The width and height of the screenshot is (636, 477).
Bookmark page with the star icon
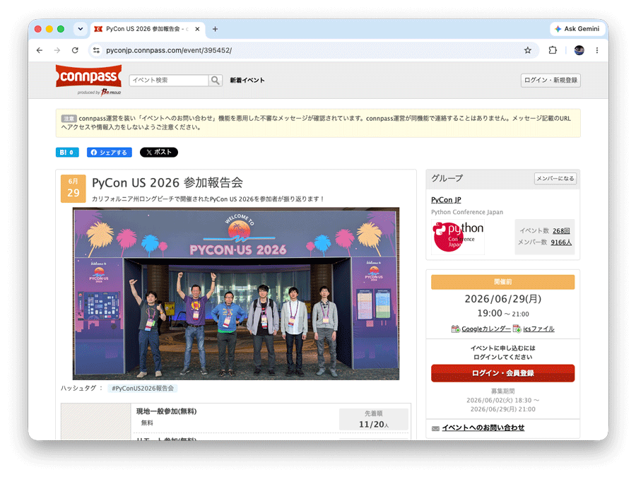pos(527,50)
